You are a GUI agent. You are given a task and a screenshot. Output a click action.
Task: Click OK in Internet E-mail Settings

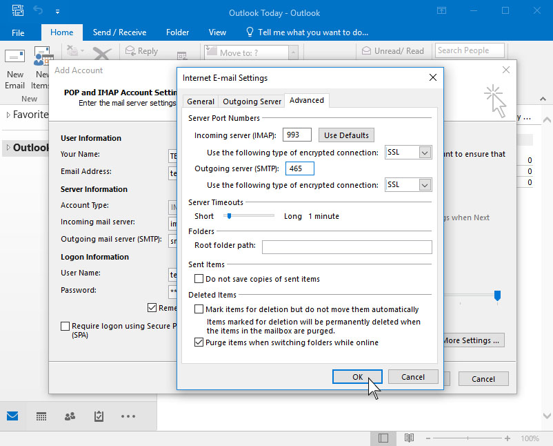pyautogui.click(x=357, y=377)
